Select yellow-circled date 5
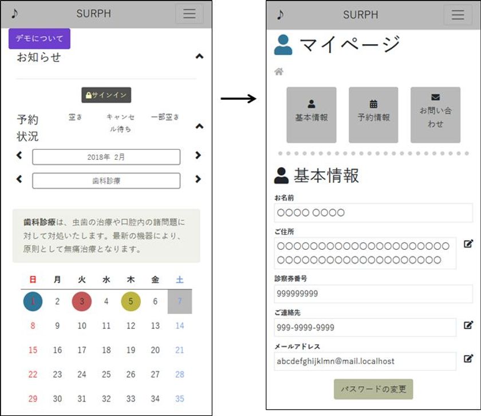This screenshot has height=416, width=481. pos(131,301)
